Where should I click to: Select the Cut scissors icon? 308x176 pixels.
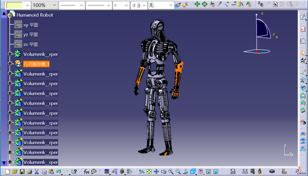[x=37, y=172]
